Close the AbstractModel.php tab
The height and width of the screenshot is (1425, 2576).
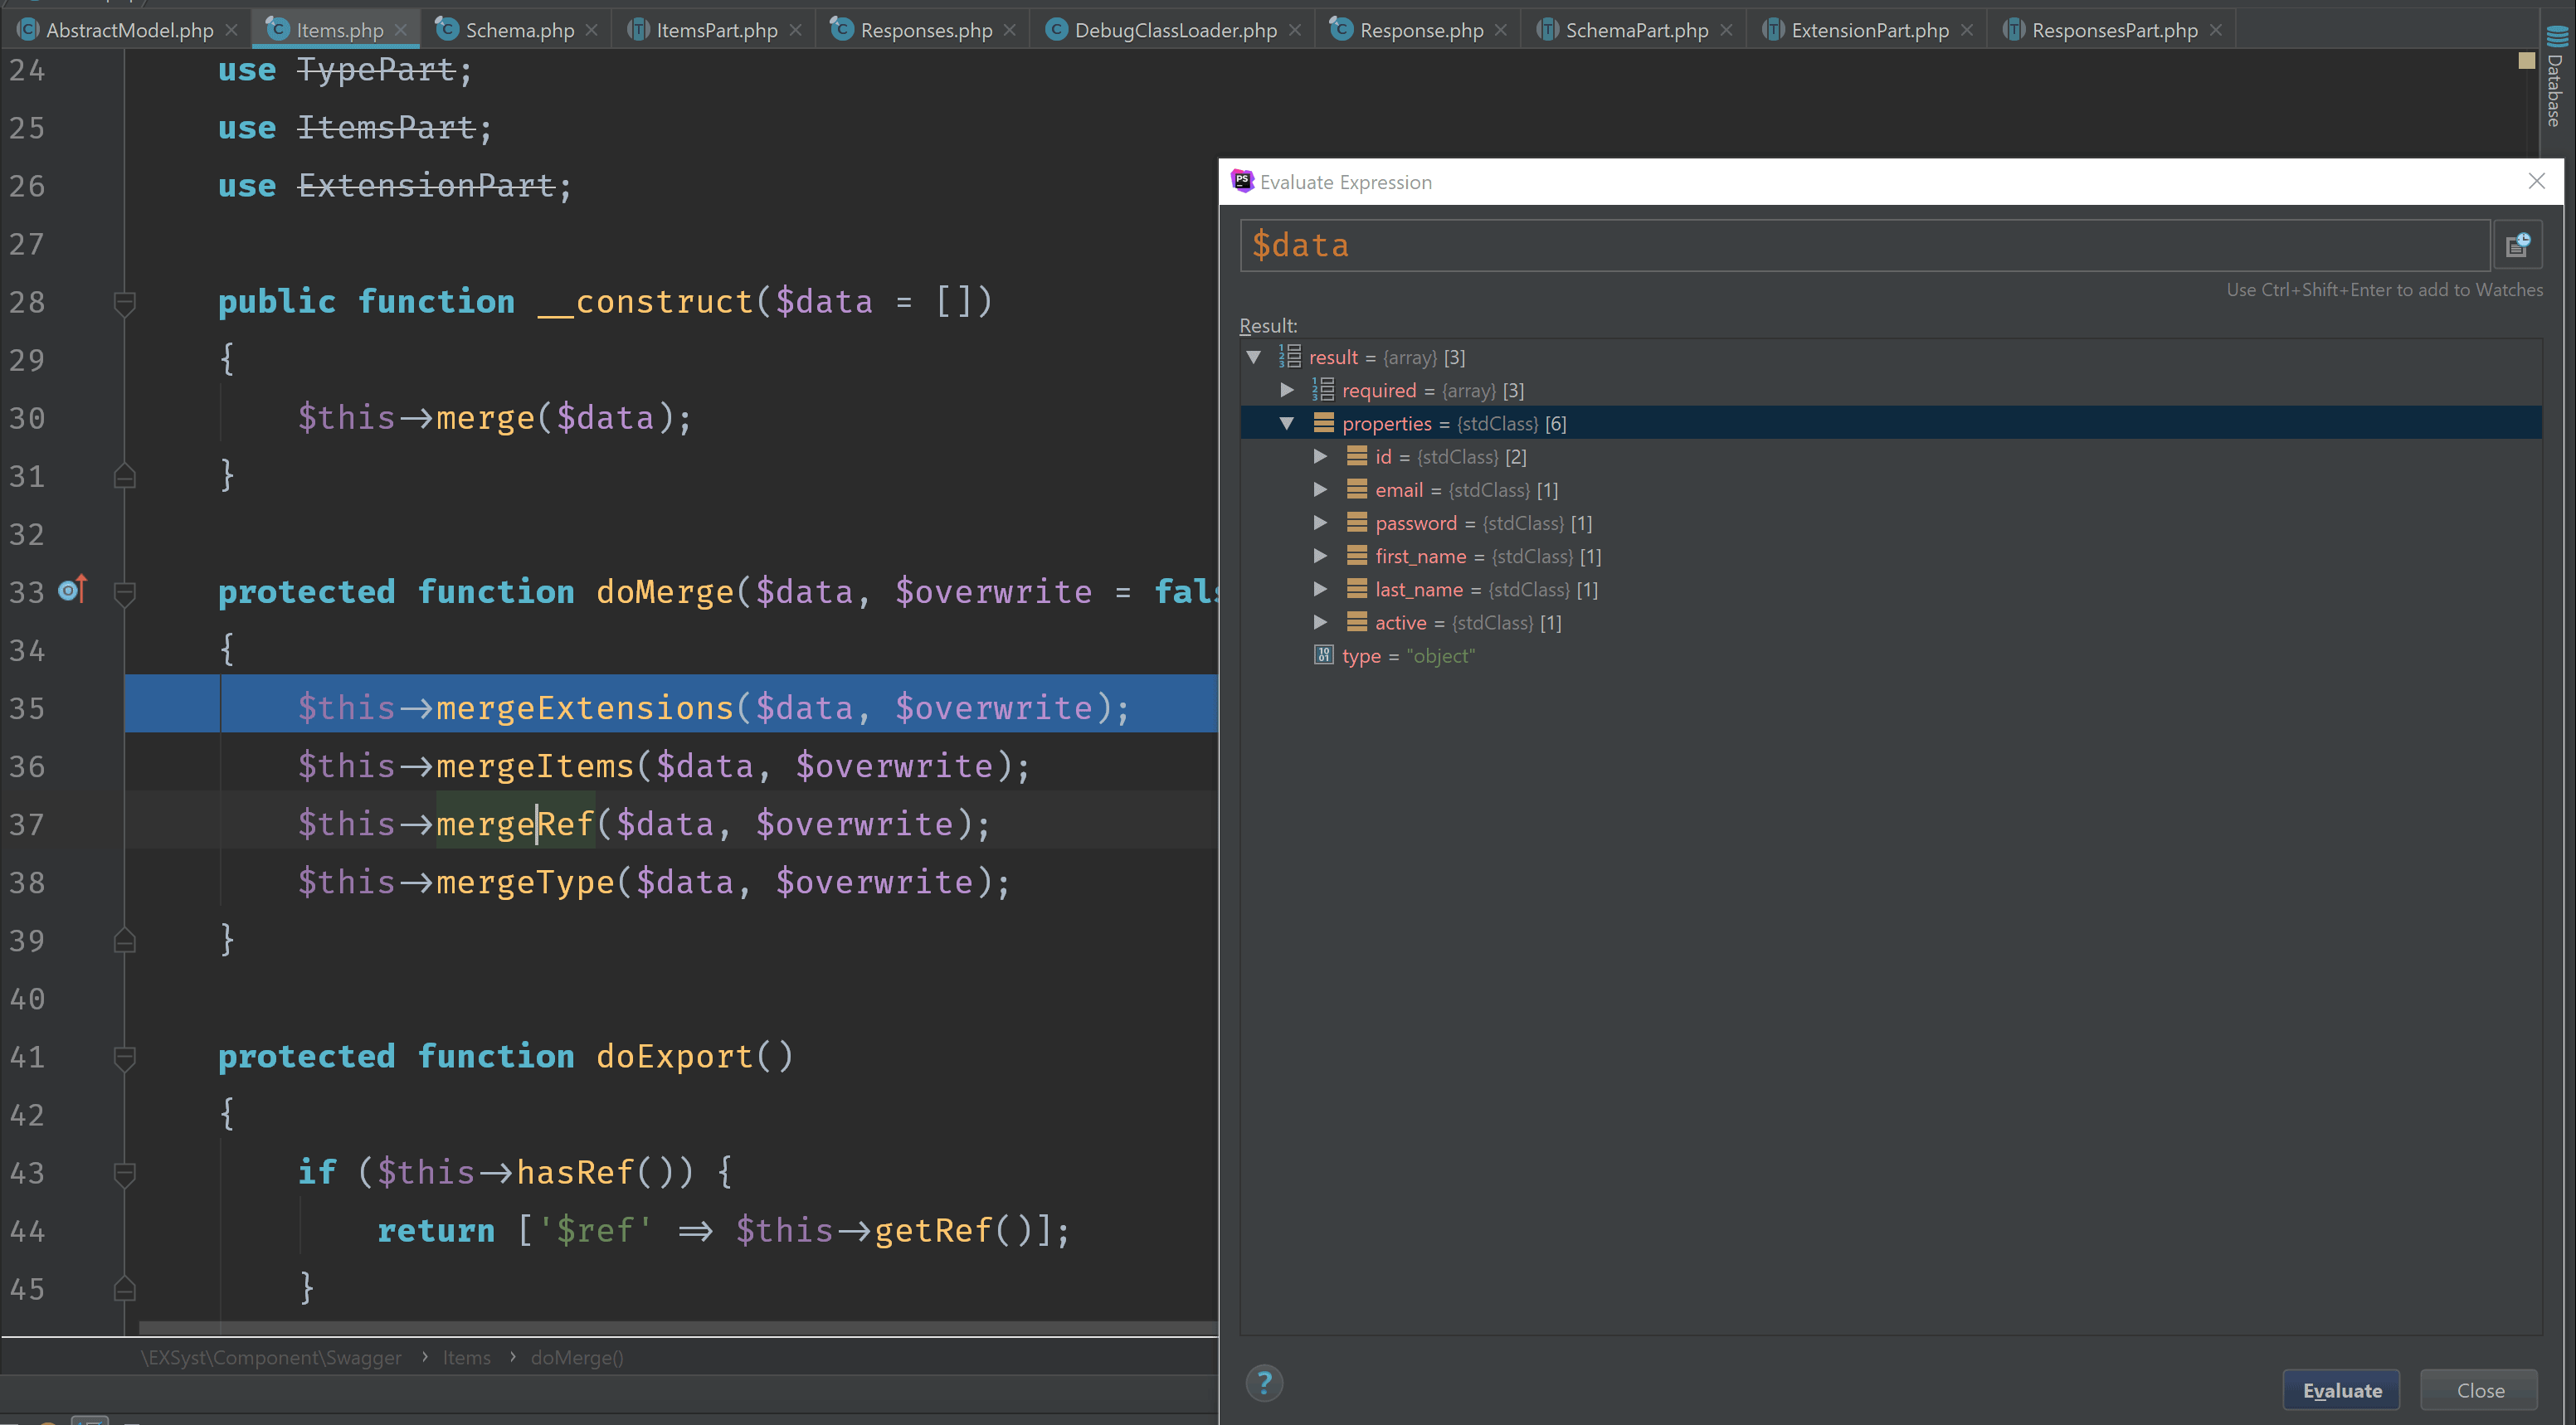click(x=231, y=30)
